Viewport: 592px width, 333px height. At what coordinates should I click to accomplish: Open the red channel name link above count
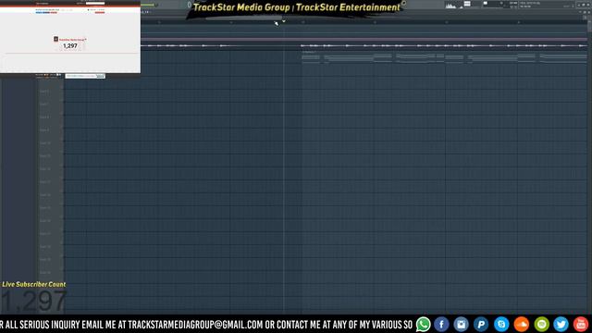coord(73,40)
